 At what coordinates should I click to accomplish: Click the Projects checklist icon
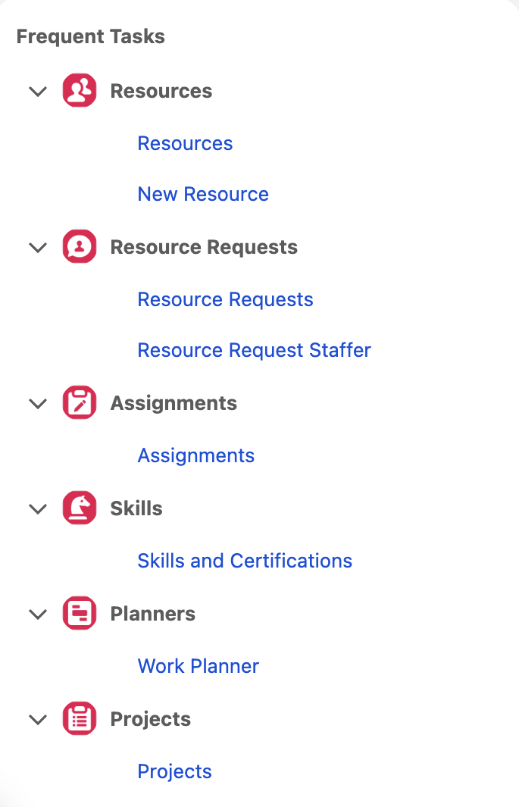80,719
